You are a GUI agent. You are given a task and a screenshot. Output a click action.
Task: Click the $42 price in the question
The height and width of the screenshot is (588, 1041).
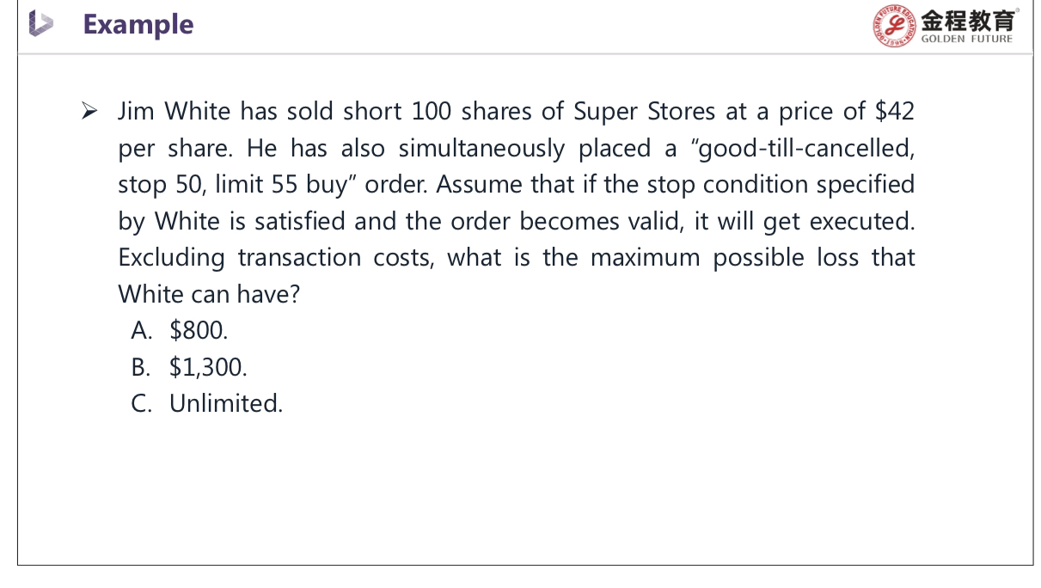894,111
